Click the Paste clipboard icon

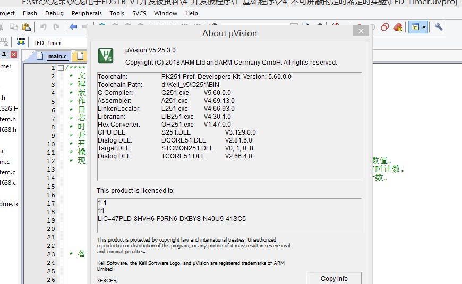[x=27, y=27]
